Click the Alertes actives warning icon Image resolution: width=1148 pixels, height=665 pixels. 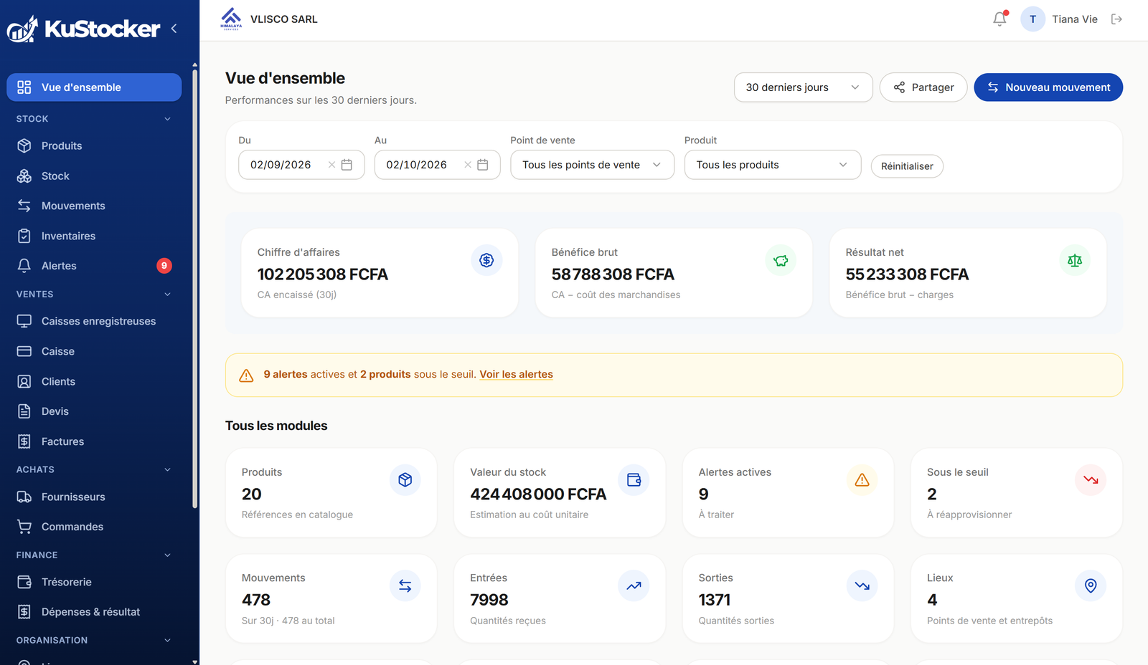point(862,480)
